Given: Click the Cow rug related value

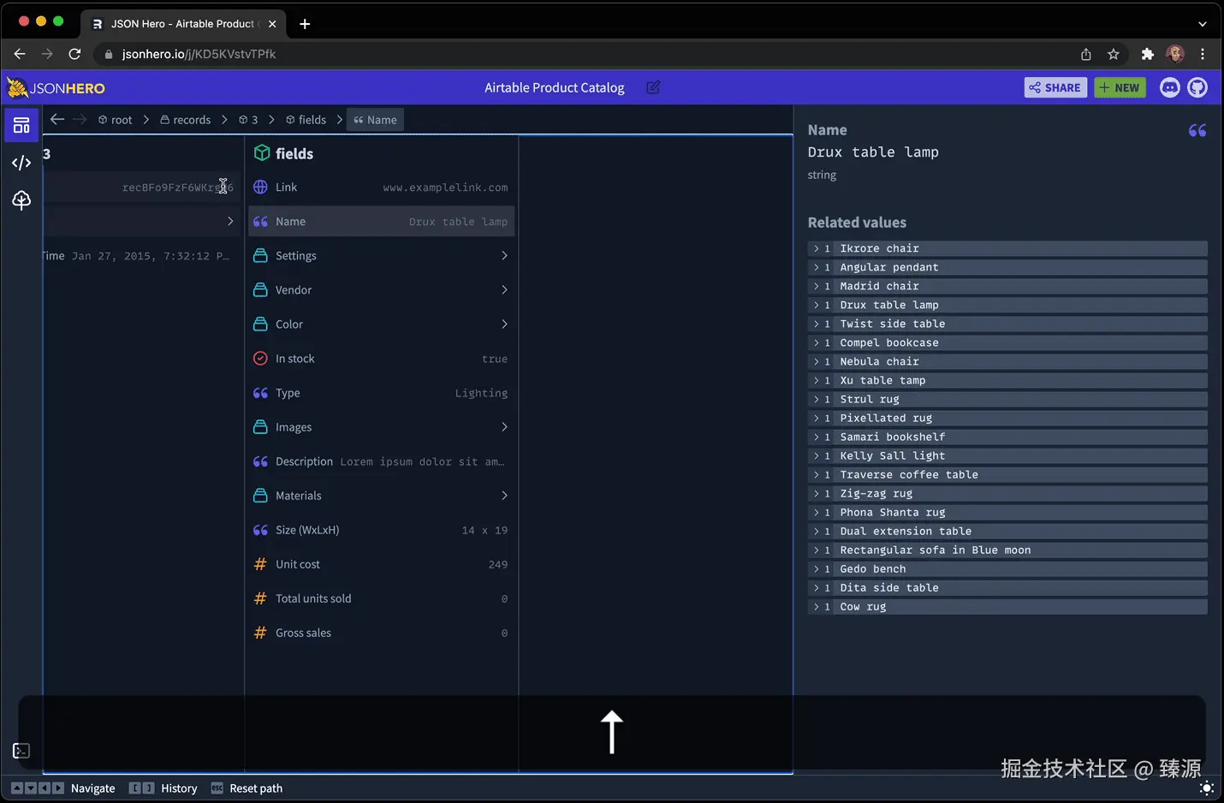Looking at the screenshot, I should [x=1007, y=606].
